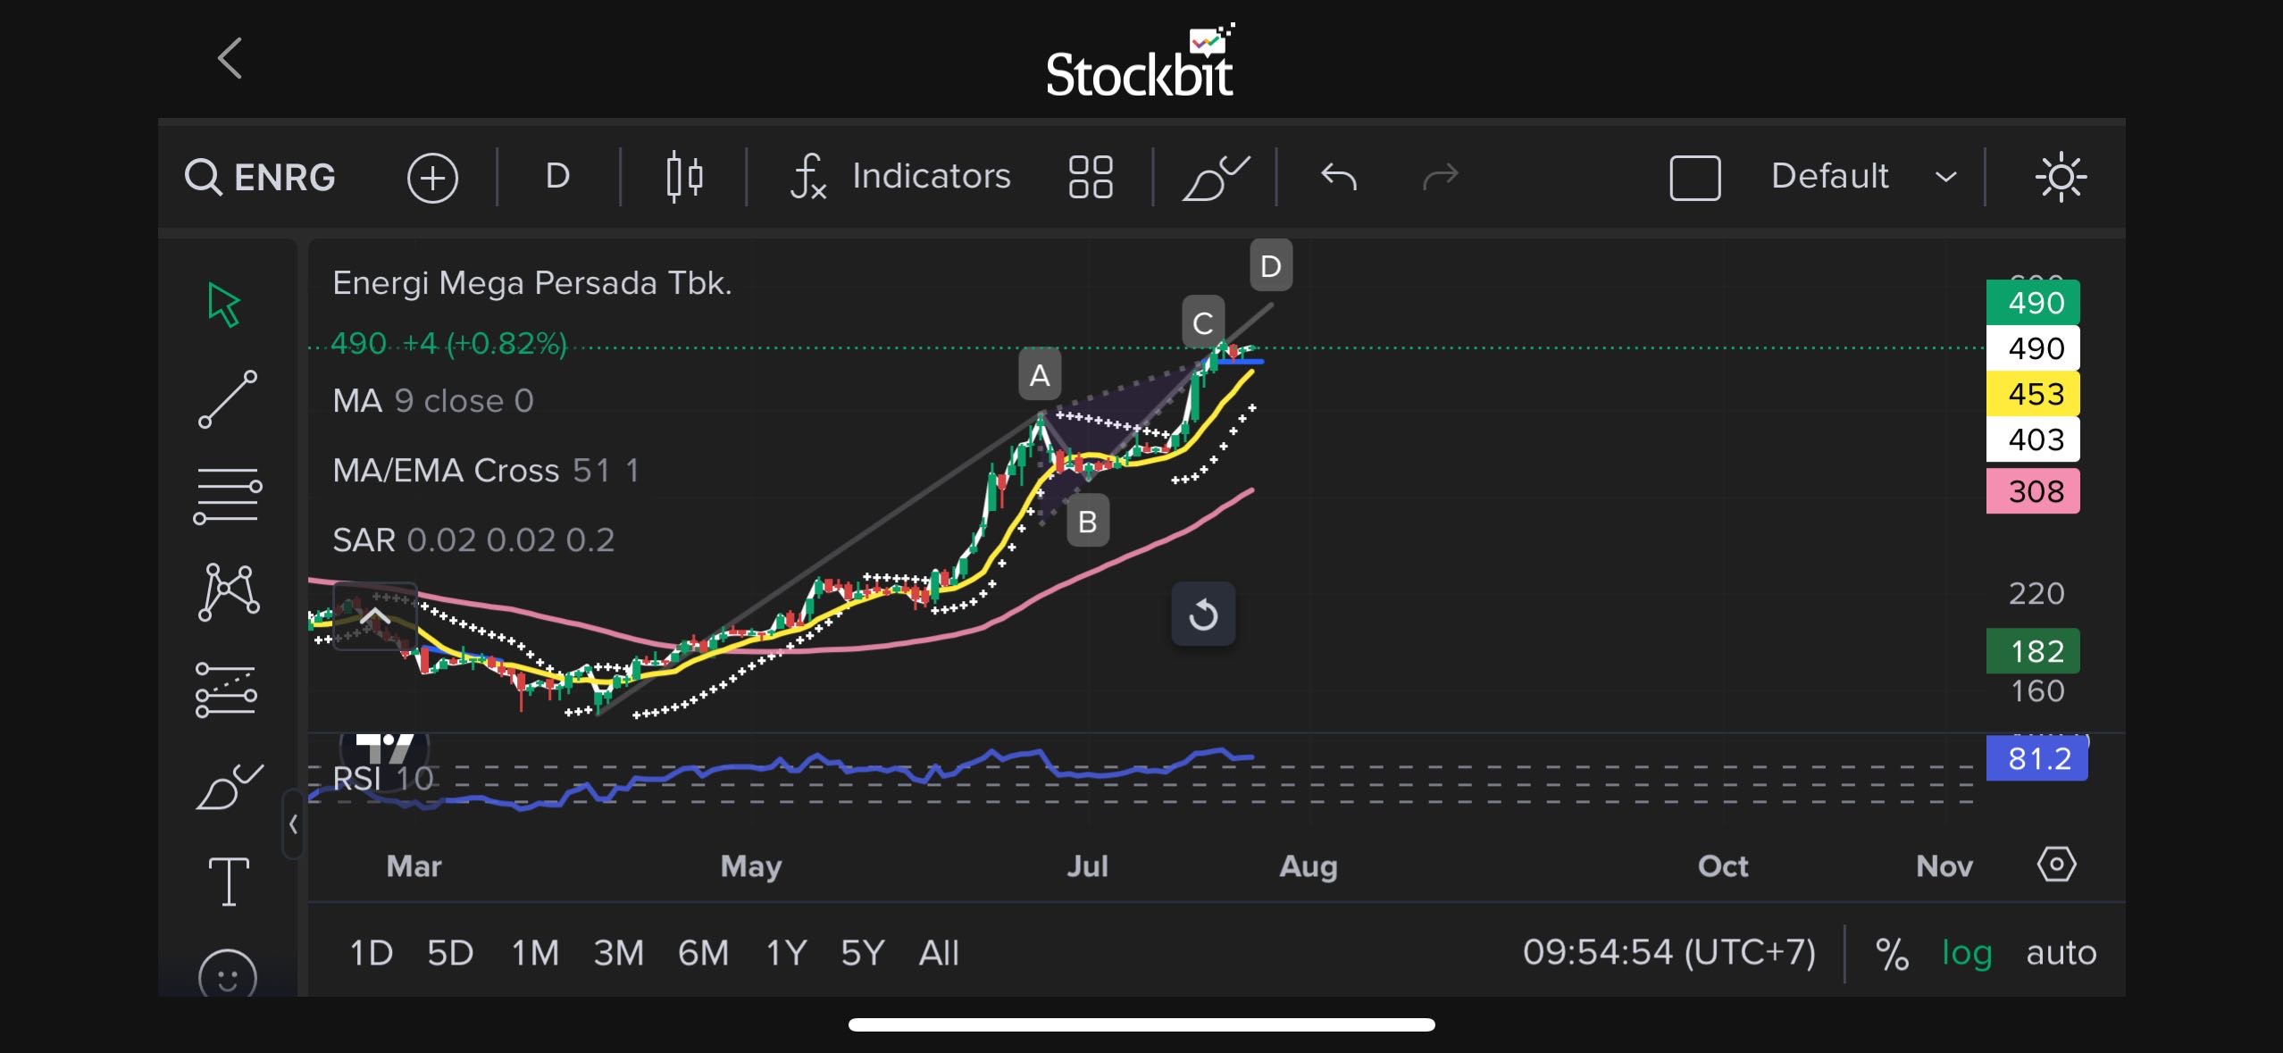Select the projection lines tool
This screenshot has height=1053, width=2283.
tap(226, 689)
